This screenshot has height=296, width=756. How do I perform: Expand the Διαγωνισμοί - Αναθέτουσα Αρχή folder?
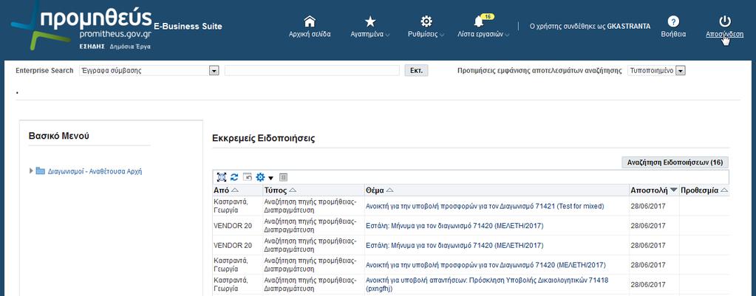click(x=31, y=171)
